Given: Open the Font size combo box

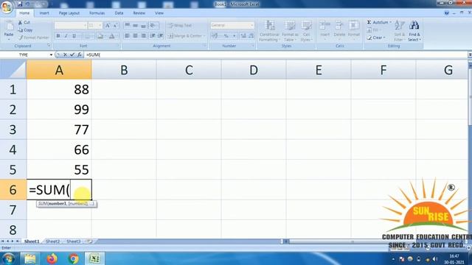Looking at the screenshot, I should pos(94,26).
